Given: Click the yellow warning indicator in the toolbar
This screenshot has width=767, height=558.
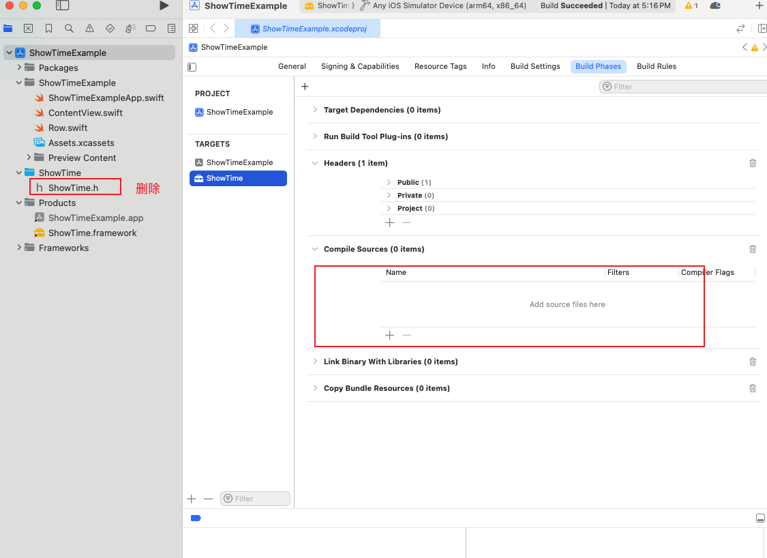Looking at the screenshot, I should [691, 5].
